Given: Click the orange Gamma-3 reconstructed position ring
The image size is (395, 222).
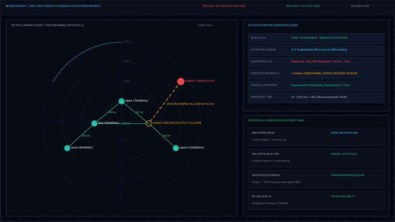Looking at the screenshot, I should click(x=148, y=123).
